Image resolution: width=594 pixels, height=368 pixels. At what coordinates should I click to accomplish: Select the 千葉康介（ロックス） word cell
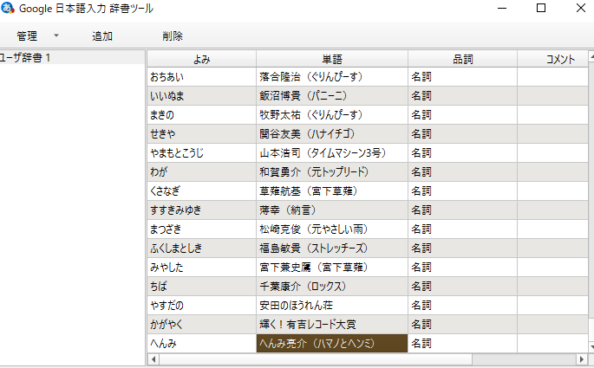point(332,287)
